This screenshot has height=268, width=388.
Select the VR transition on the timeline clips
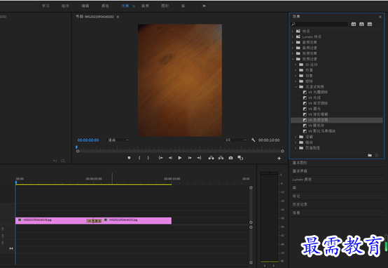coord(94,221)
